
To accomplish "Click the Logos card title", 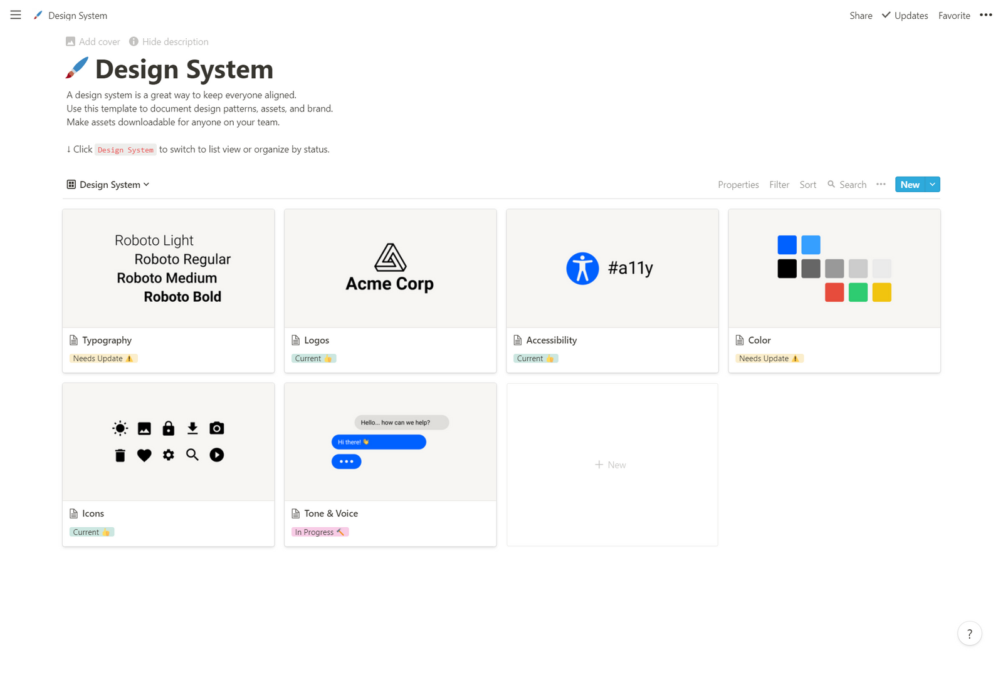I will tap(317, 340).
